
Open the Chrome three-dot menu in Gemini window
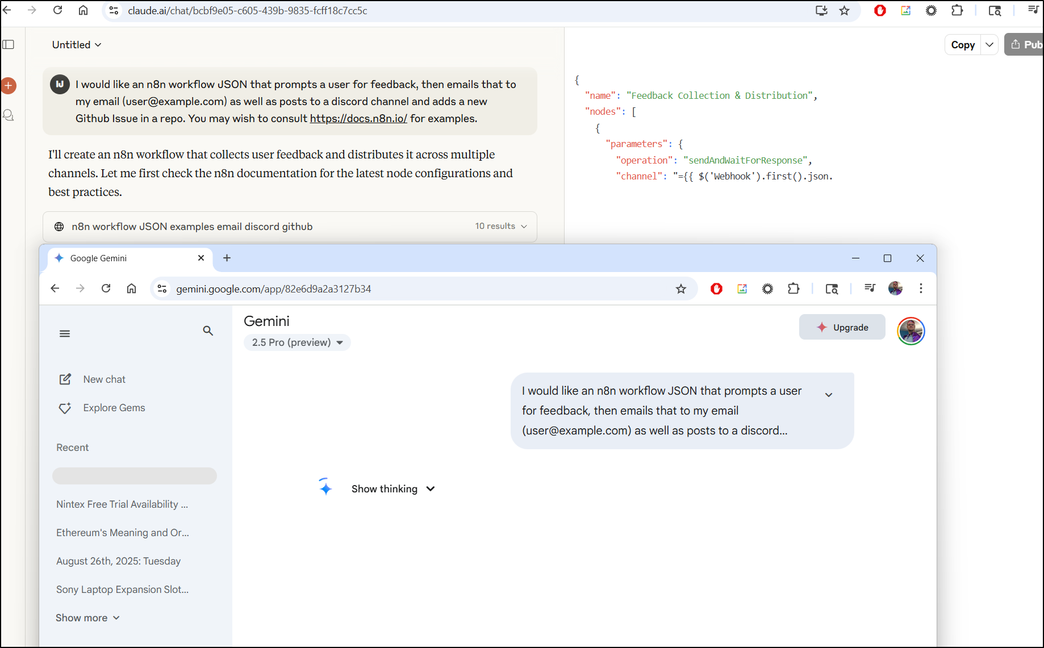[921, 289]
